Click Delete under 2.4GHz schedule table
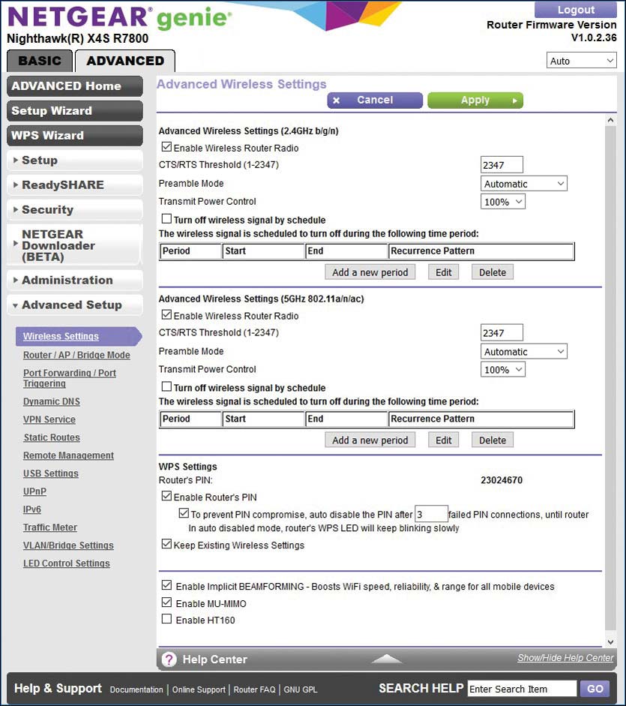 click(x=493, y=272)
